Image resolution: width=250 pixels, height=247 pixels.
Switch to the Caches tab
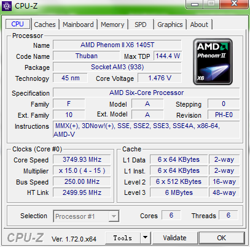pos(45,25)
